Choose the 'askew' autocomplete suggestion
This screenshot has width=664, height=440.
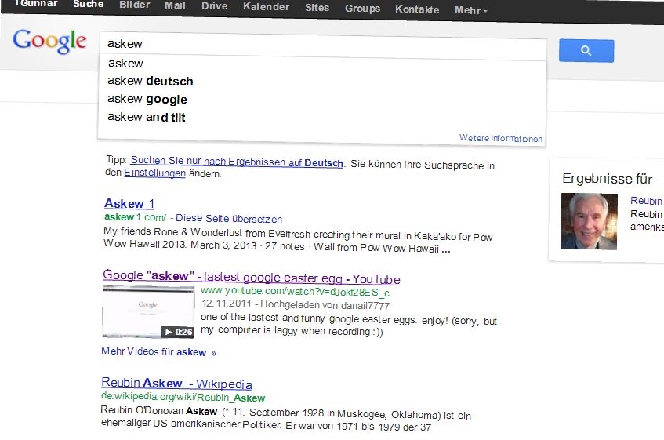point(125,63)
